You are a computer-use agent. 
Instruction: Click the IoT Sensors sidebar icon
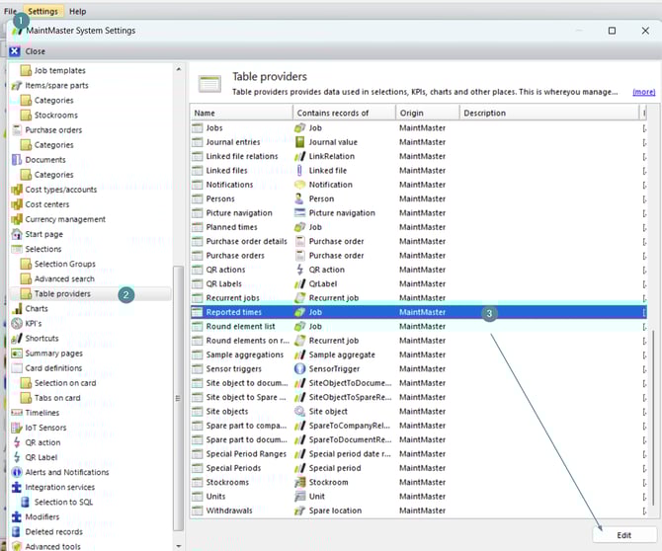[x=16, y=428]
